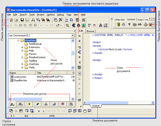Click the paragraph tag icon in Quick bar
The width and height of the screenshot is (161, 126).
click(130, 25)
